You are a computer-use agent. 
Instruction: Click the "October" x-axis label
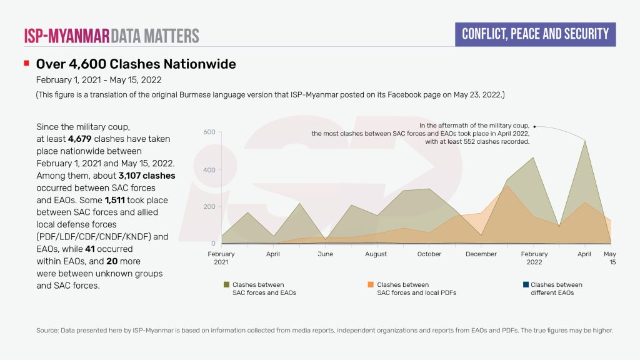pos(429,254)
